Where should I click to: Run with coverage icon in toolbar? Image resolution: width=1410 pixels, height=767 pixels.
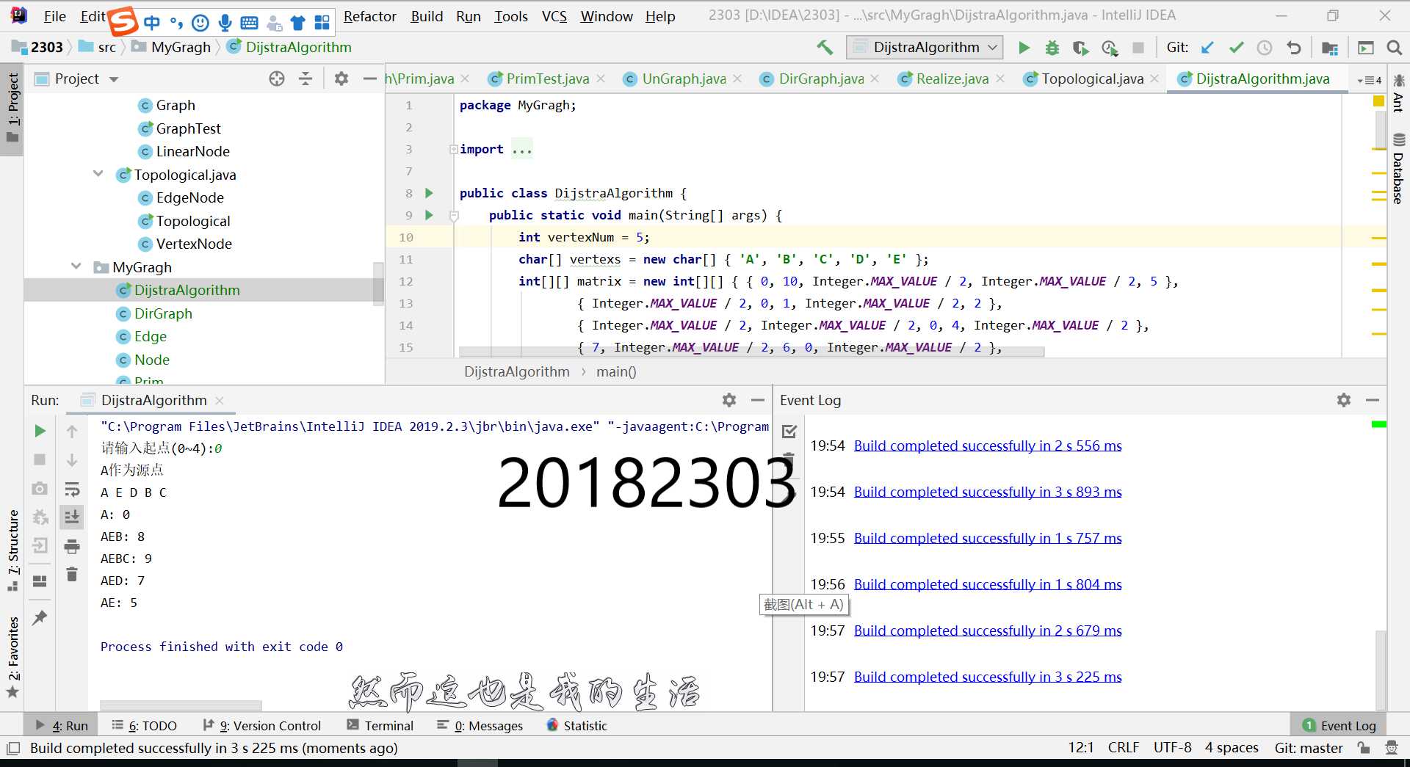click(1080, 48)
